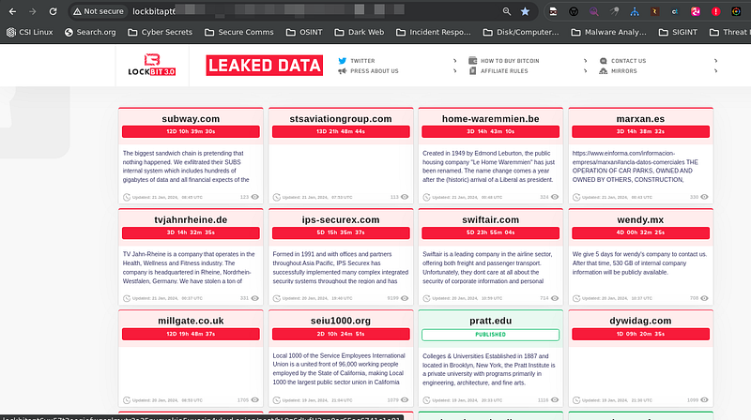751x420 pixels.
Task: Open the millgate.co.uk card title
Action: (x=191, y=321)
